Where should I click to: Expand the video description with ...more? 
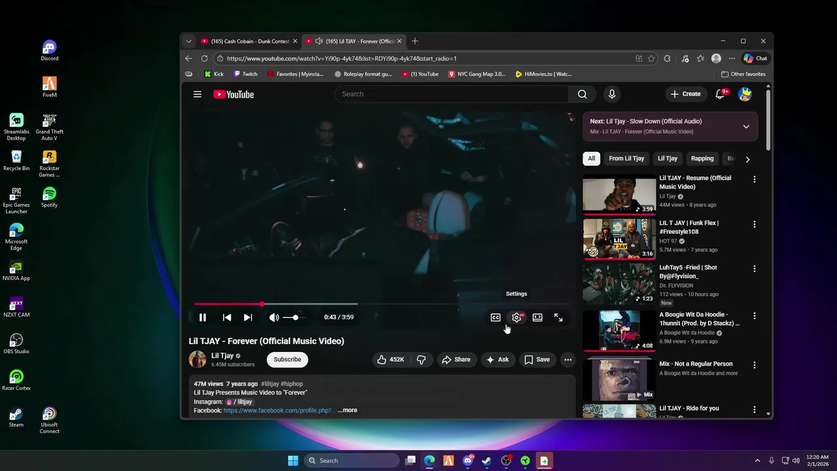click(347, 410)
